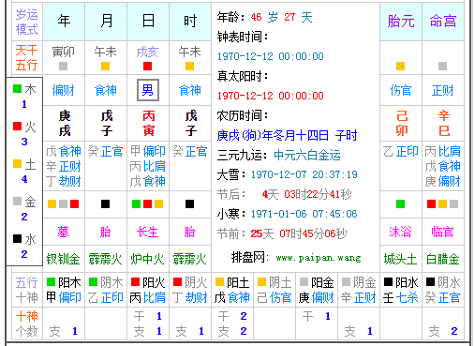Click 乙 正印 under the 己卯 pillar

coord(401,151)
